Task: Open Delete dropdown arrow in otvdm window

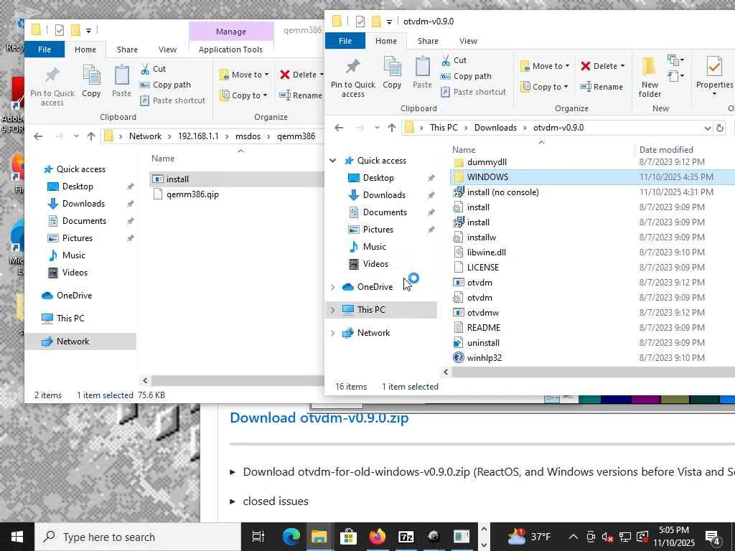Action: [622, 66]
